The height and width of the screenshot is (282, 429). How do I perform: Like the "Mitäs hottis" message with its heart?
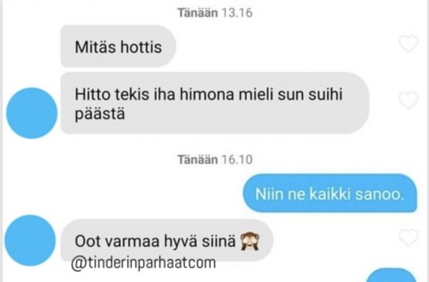[x=409, y=43]
